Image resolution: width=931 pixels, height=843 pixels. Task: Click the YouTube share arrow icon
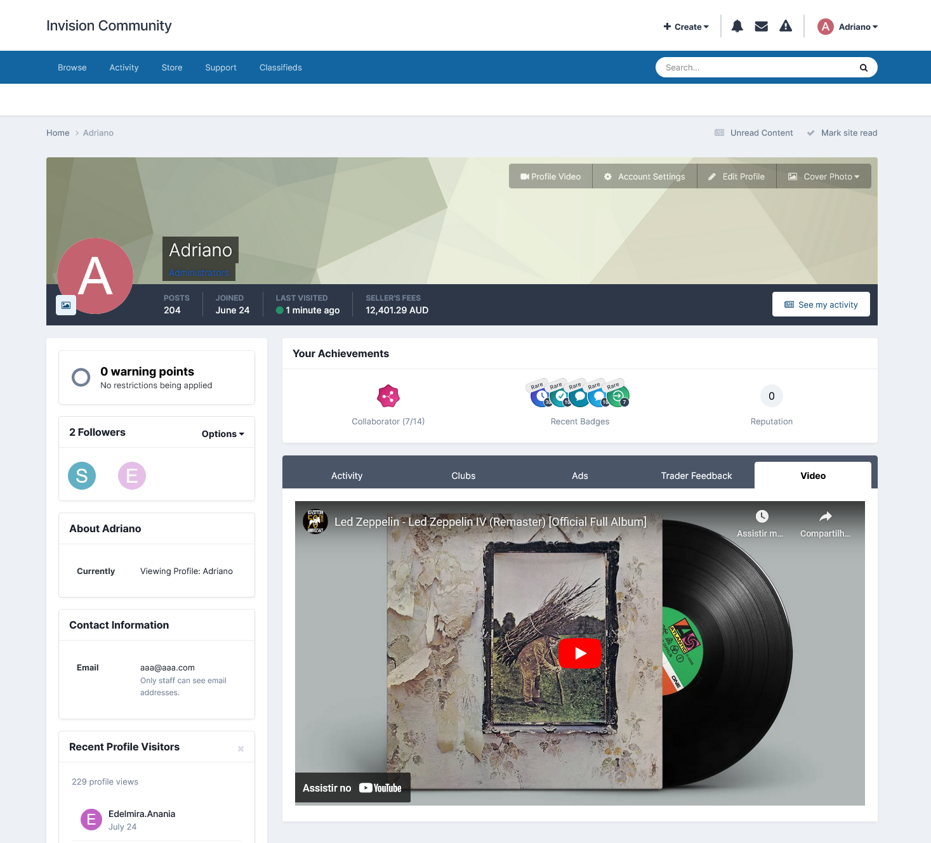pyautogui.click(x=825, y=517)
